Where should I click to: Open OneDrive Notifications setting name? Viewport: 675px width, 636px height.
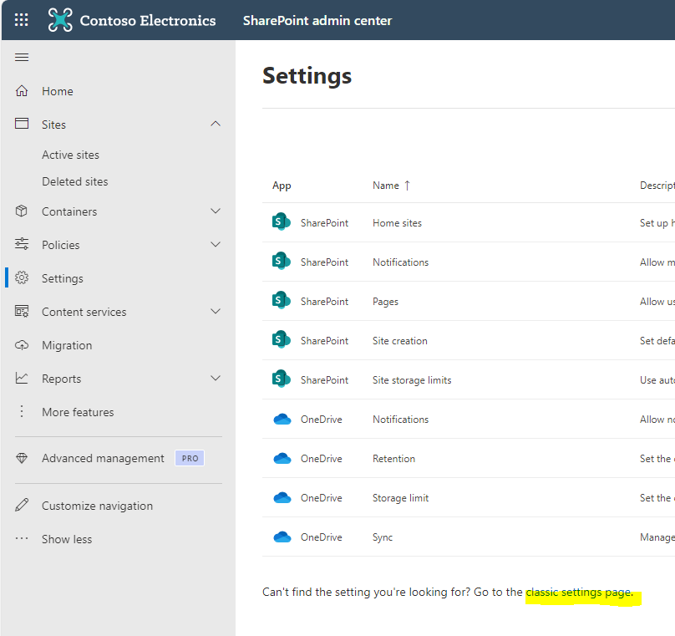[400, 420]
